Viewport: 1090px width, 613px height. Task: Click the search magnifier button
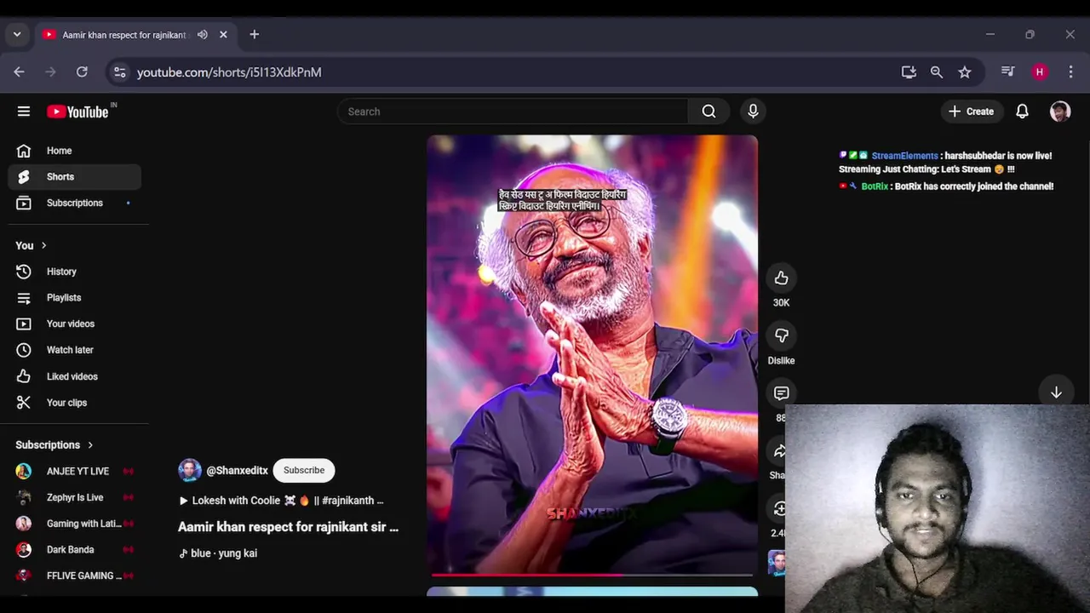[x=708, y=112]
